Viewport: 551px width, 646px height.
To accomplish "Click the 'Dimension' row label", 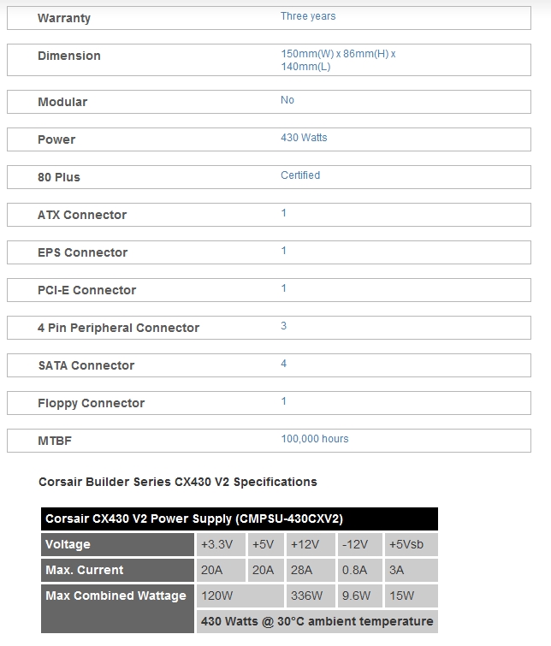I will click(68, 56).
